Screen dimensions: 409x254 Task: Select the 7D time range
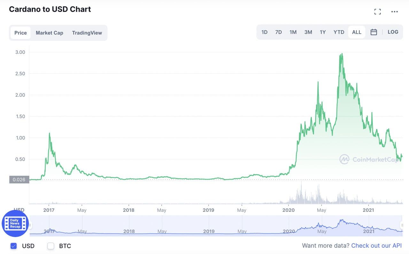[278, 32]
